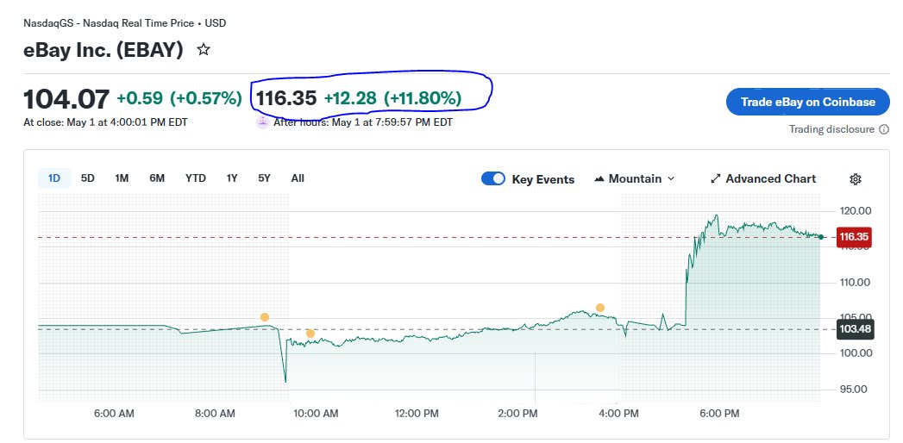903x443 pixels.
Task: Click key event marker near 10 AM
Action: [310, 334]
